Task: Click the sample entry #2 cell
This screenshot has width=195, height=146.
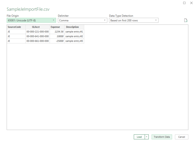Action: (74, 36)
